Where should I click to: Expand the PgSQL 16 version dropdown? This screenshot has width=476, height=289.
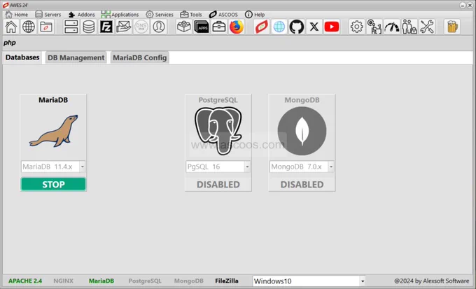pos(247,167)
